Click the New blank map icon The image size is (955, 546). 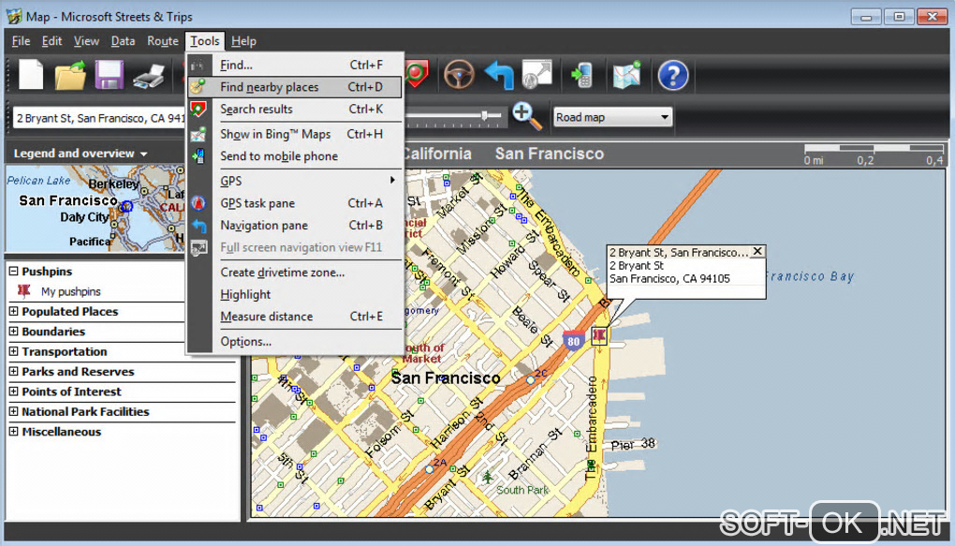(x=31, y=75)
